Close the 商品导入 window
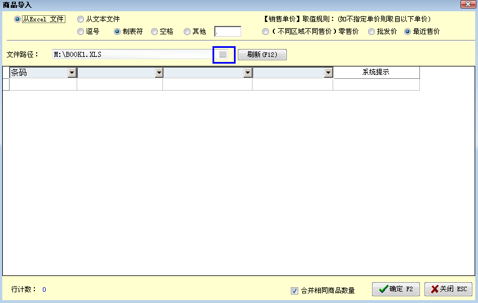478x303 pixels. click(468, 5)
